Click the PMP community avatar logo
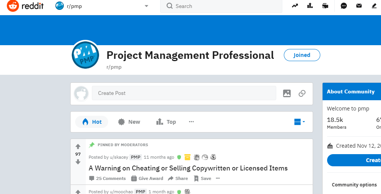 85,55
